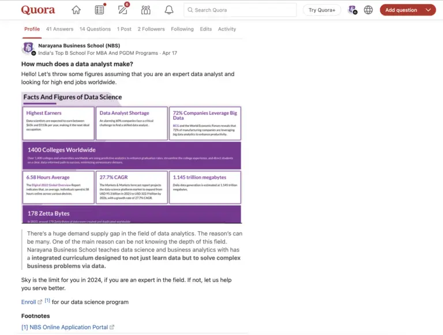The height and width of the screenshot is (335, 443).
Task: Click the Try Quora+ button
Action: 321,10
